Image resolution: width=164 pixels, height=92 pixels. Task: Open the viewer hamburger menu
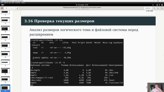pyautogui.click(x=158, y=8)
